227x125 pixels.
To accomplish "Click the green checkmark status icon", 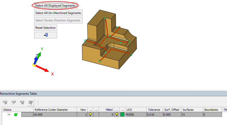I will point(16,115).
